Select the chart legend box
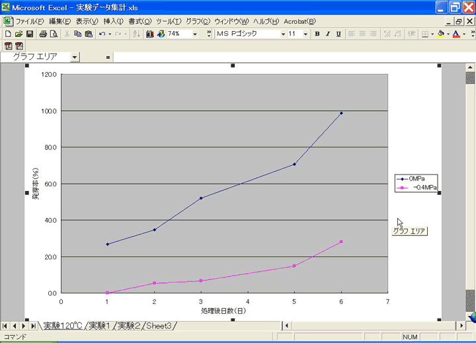Image resolution: width=476 pixels, height=343 pixels. click(416, 183)
